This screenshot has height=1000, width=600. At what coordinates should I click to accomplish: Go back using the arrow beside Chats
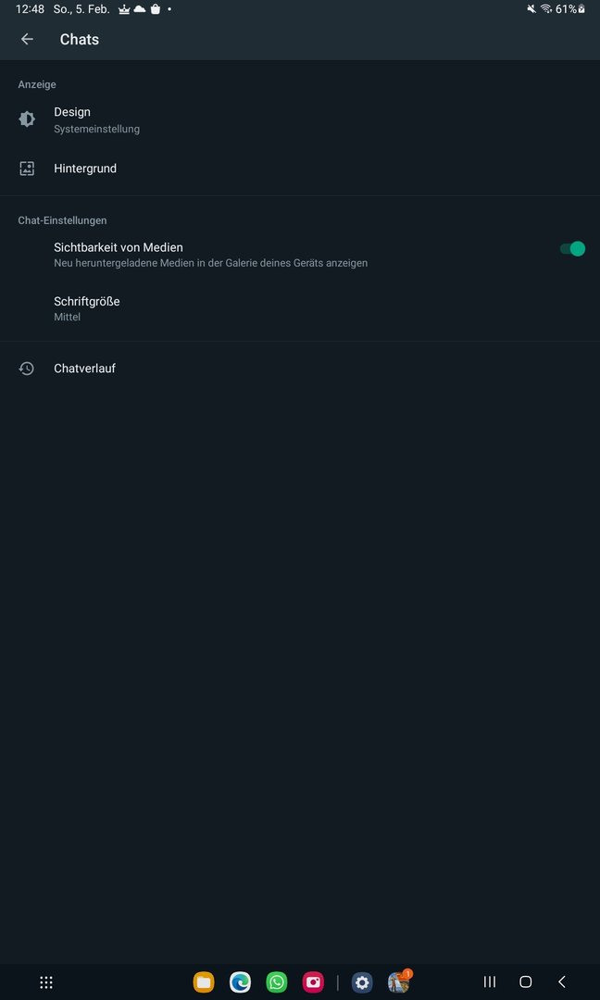(x=27, y=39)
